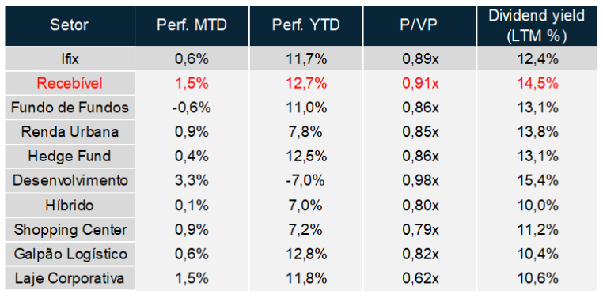Select the P/VP column header
The height and width of the screenshot is (298, 603).
point(419,25)
